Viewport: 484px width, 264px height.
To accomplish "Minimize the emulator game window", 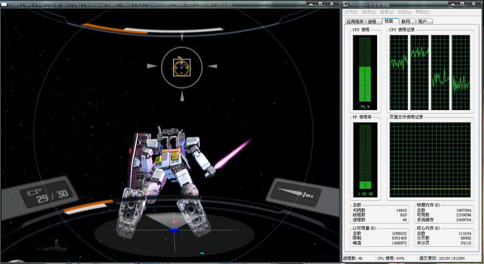I will (x=311, y=4).
